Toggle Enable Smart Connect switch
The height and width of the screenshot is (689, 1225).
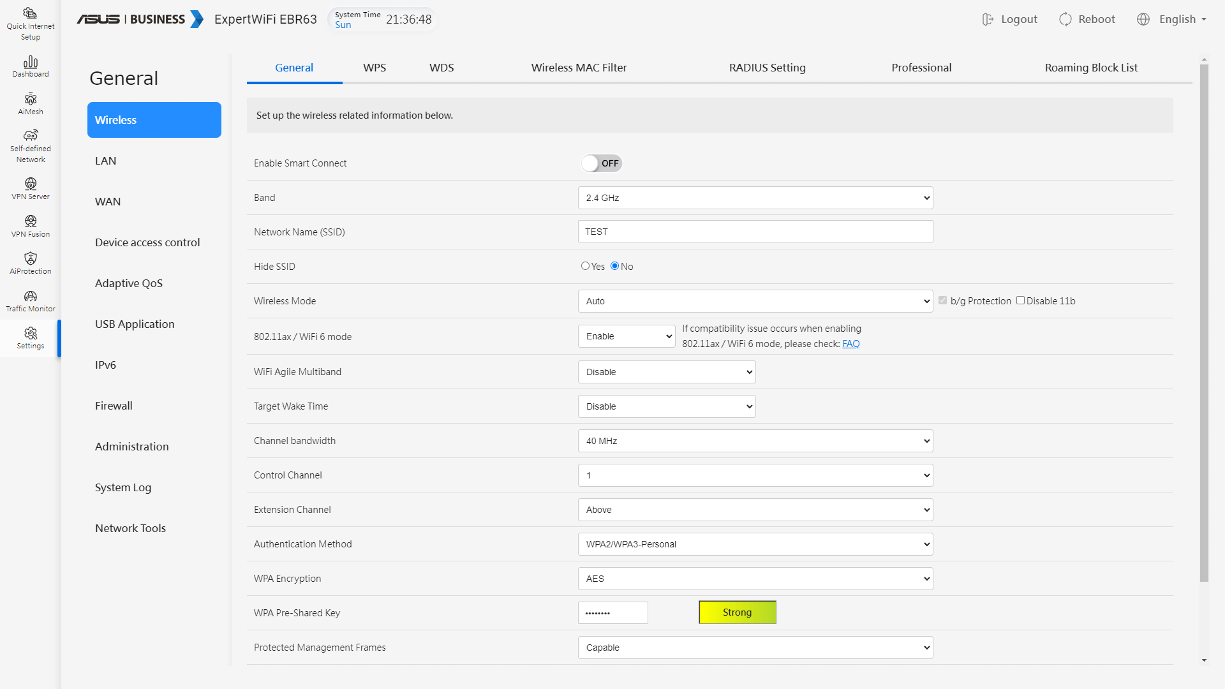(601, 163)
